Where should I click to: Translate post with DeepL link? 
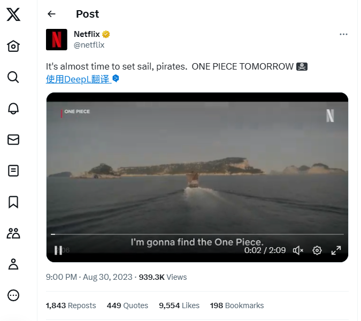point(78,79)
